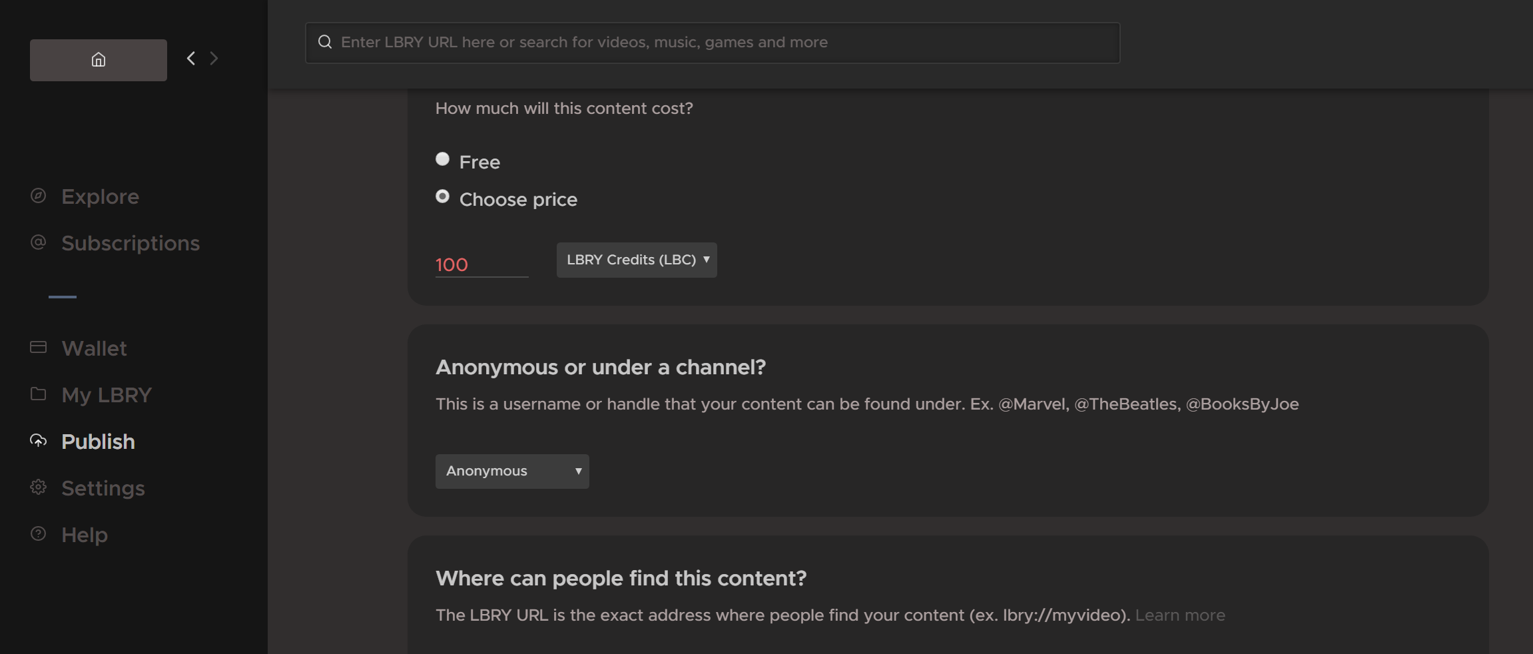Click the Wallet card icon
The width and height of the screenshot is (1533, 654).
39,347
